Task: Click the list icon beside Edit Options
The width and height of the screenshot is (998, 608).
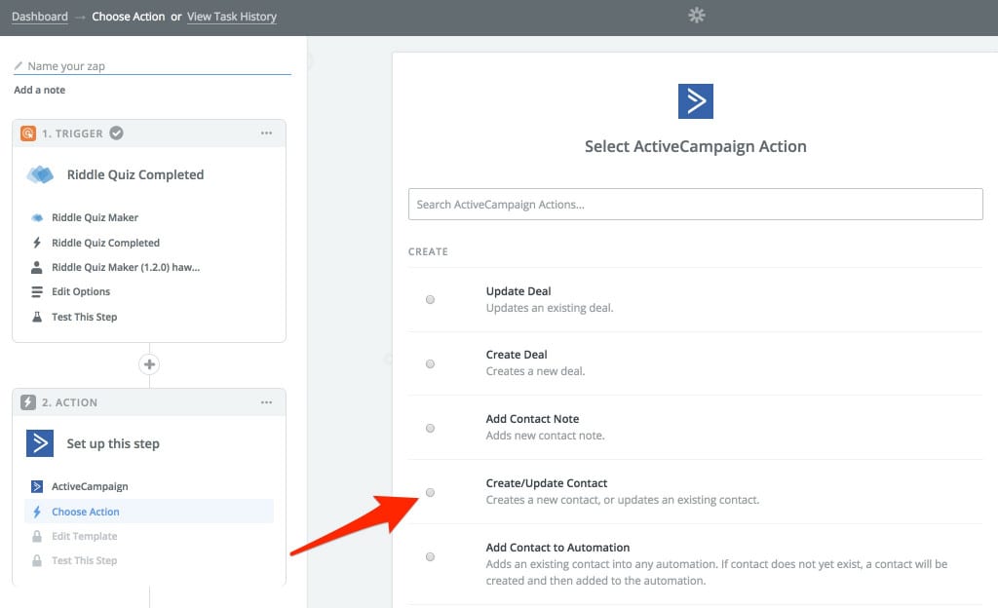Action: coord(37,291)
